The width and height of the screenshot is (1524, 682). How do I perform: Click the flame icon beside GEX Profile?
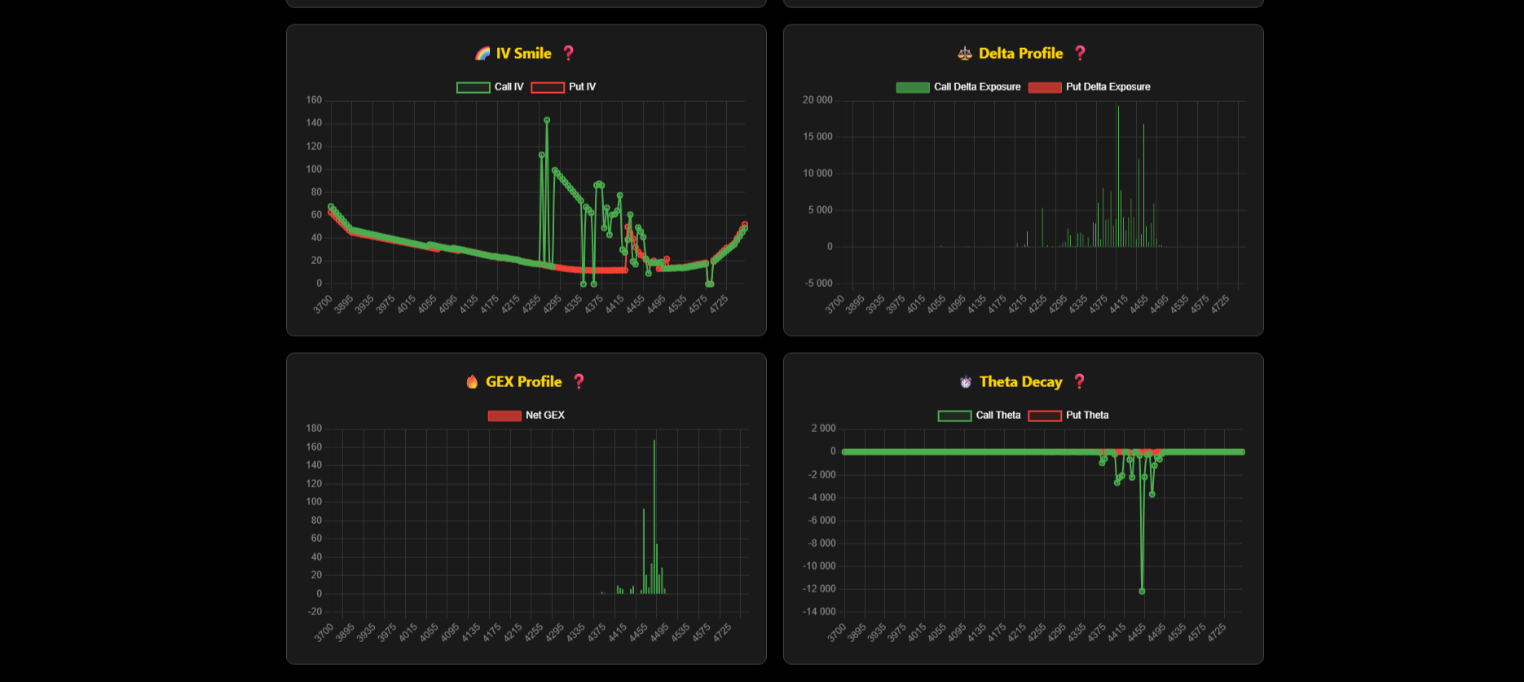472,381
